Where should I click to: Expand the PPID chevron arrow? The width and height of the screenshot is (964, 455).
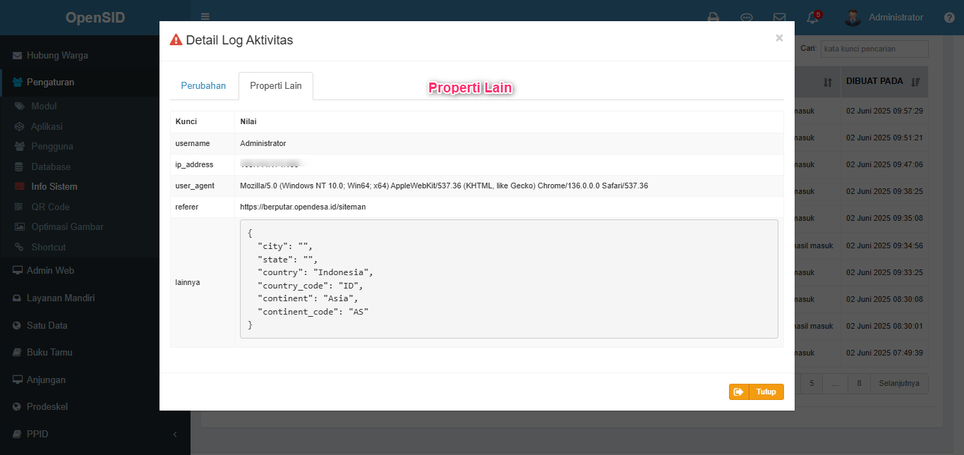(x=175, y=434)
